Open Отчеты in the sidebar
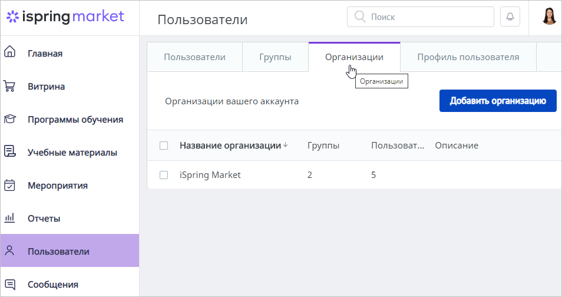This screenshot has height=297, width=562. (x=70, y=219)
